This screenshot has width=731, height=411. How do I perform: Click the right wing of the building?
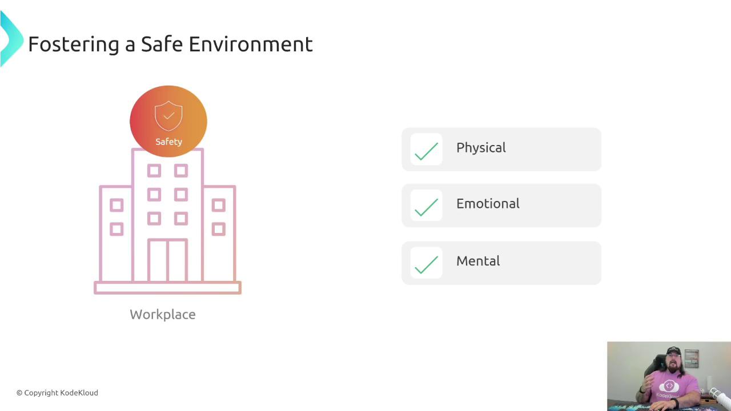click(x=219, y=233)
